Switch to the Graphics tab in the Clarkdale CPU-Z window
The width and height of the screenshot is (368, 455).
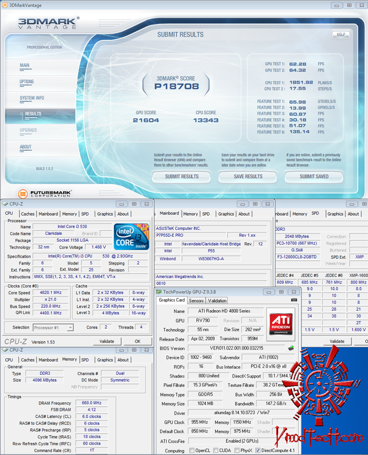(105, 214)
